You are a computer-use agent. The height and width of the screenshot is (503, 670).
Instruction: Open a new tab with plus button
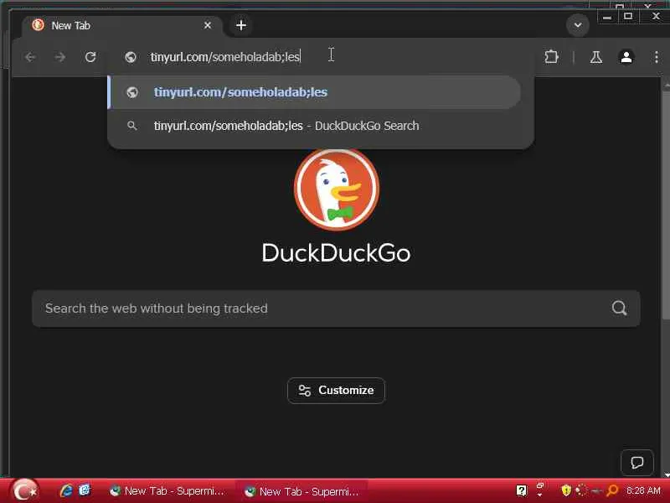(x=241, y=25)
